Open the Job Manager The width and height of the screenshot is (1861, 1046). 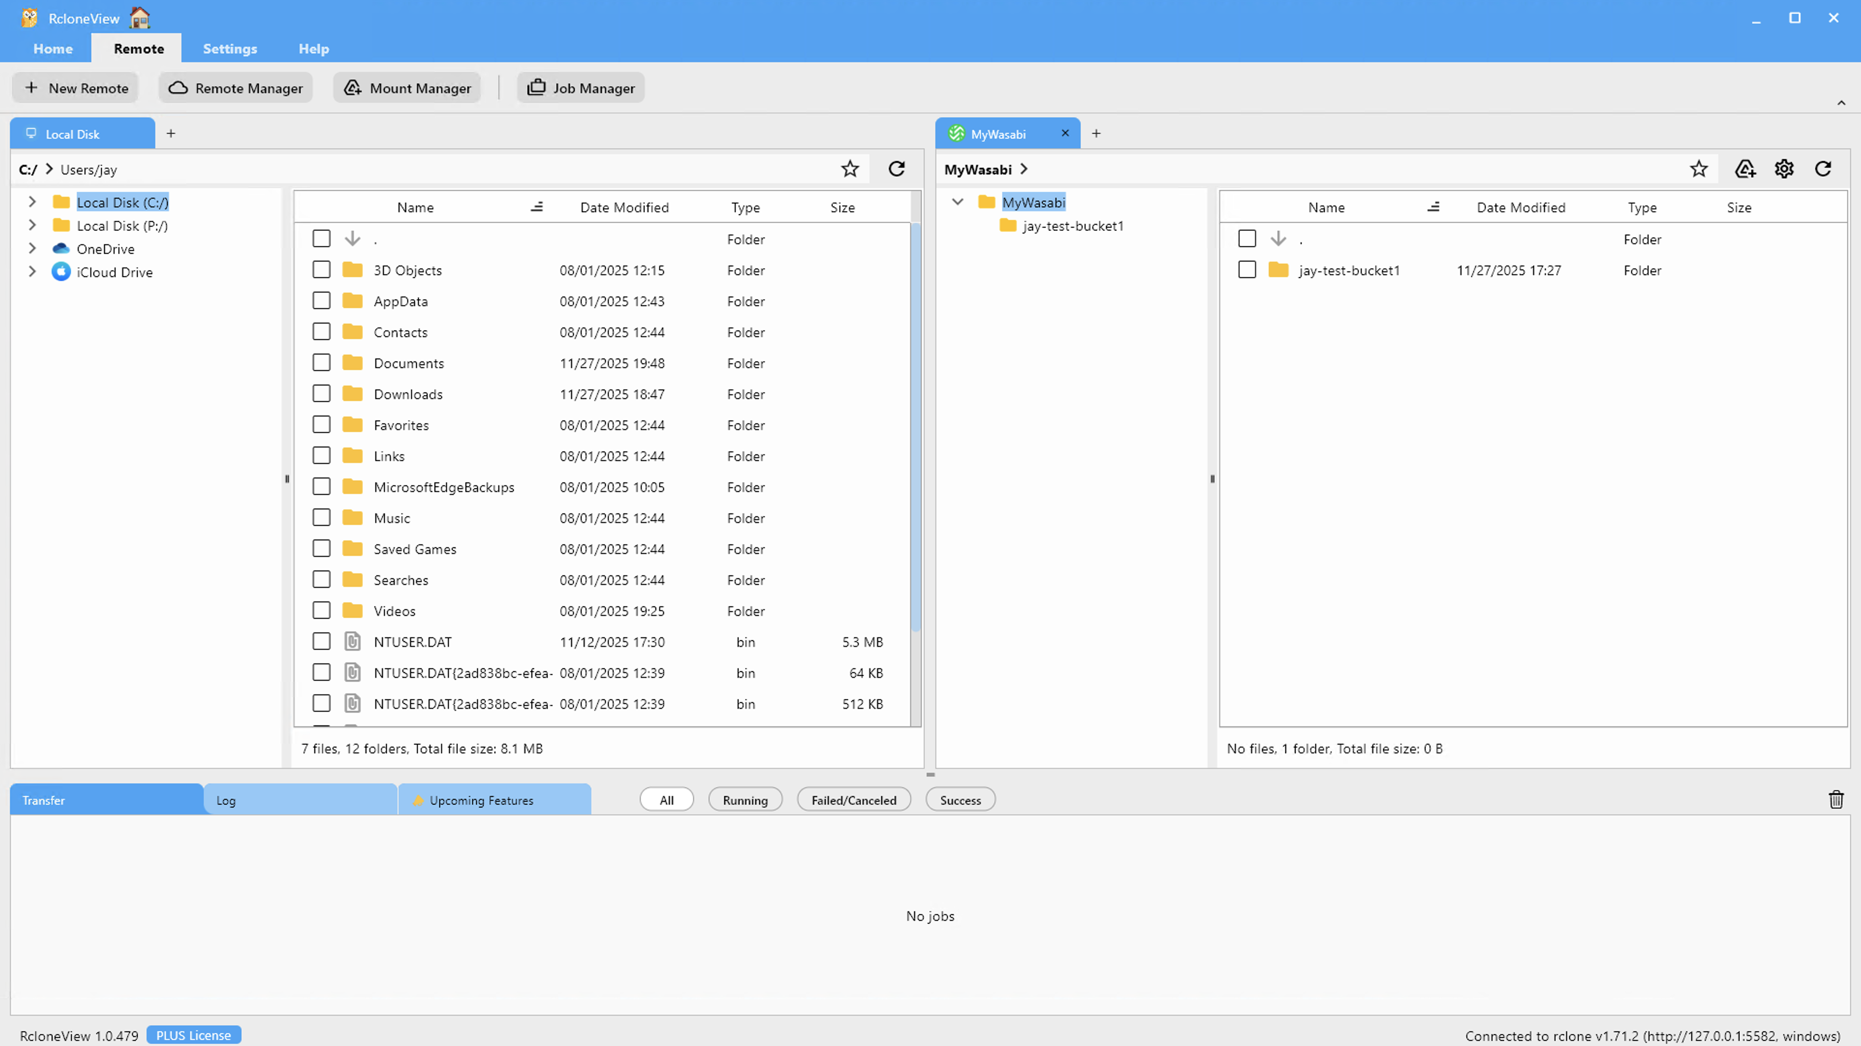coord(580,87)
